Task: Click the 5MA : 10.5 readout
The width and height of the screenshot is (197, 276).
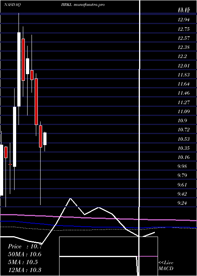Action: tap(23, 262)
